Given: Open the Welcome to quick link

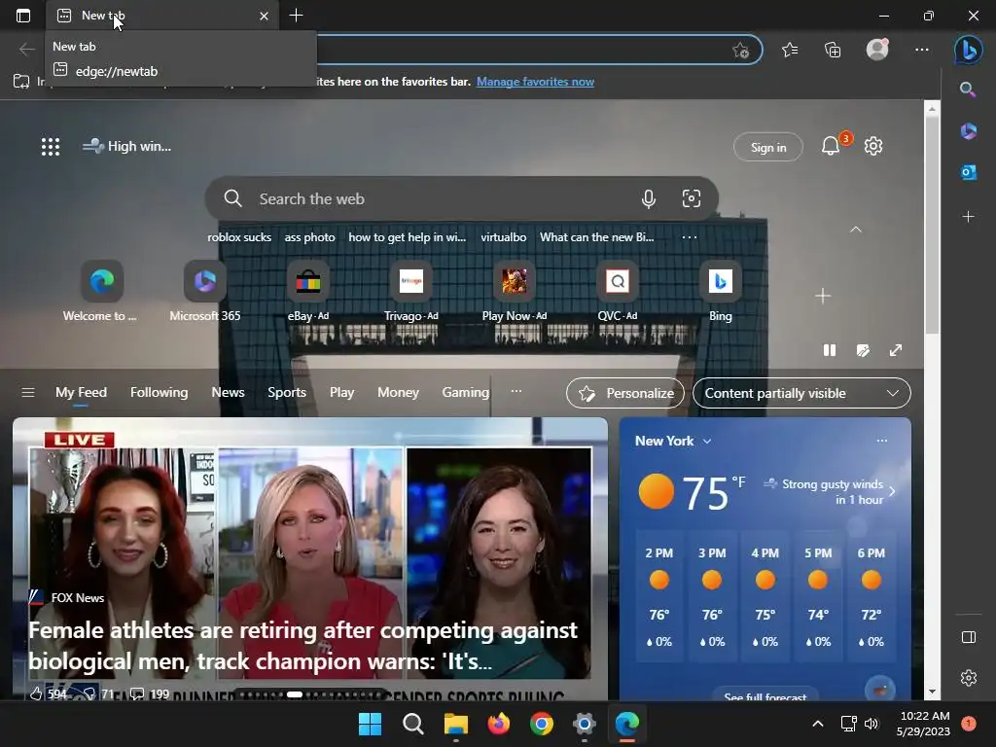Looking at the screenshot, I should click(101, 292).
